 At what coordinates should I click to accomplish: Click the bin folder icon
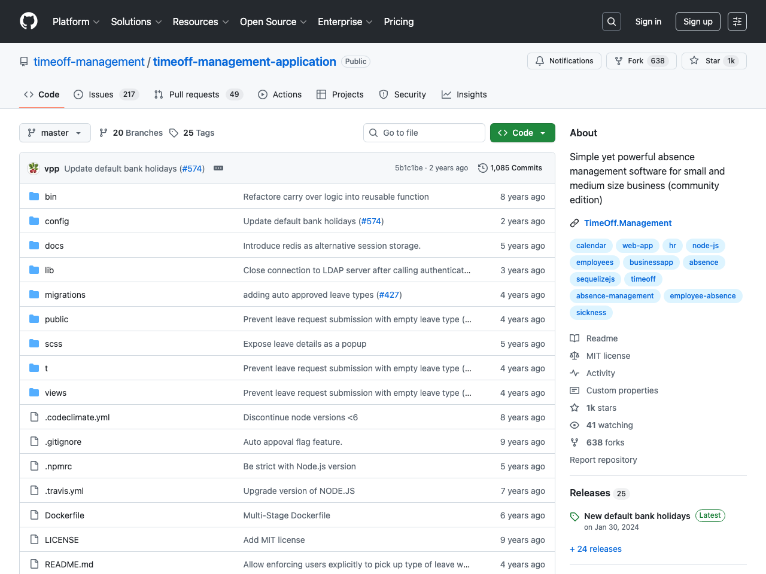tap(34, 196)
